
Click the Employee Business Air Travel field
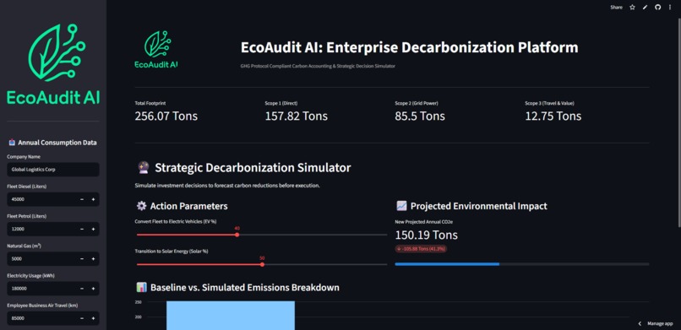41,318
